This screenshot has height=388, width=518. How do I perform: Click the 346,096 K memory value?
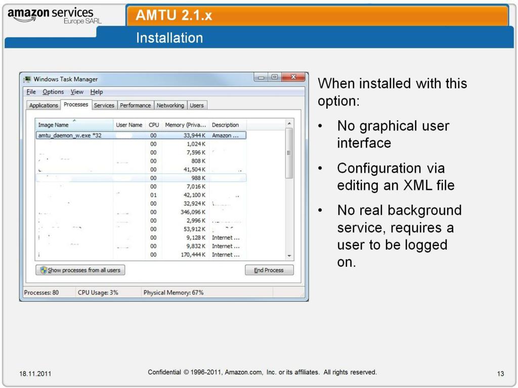coord(193,212)
